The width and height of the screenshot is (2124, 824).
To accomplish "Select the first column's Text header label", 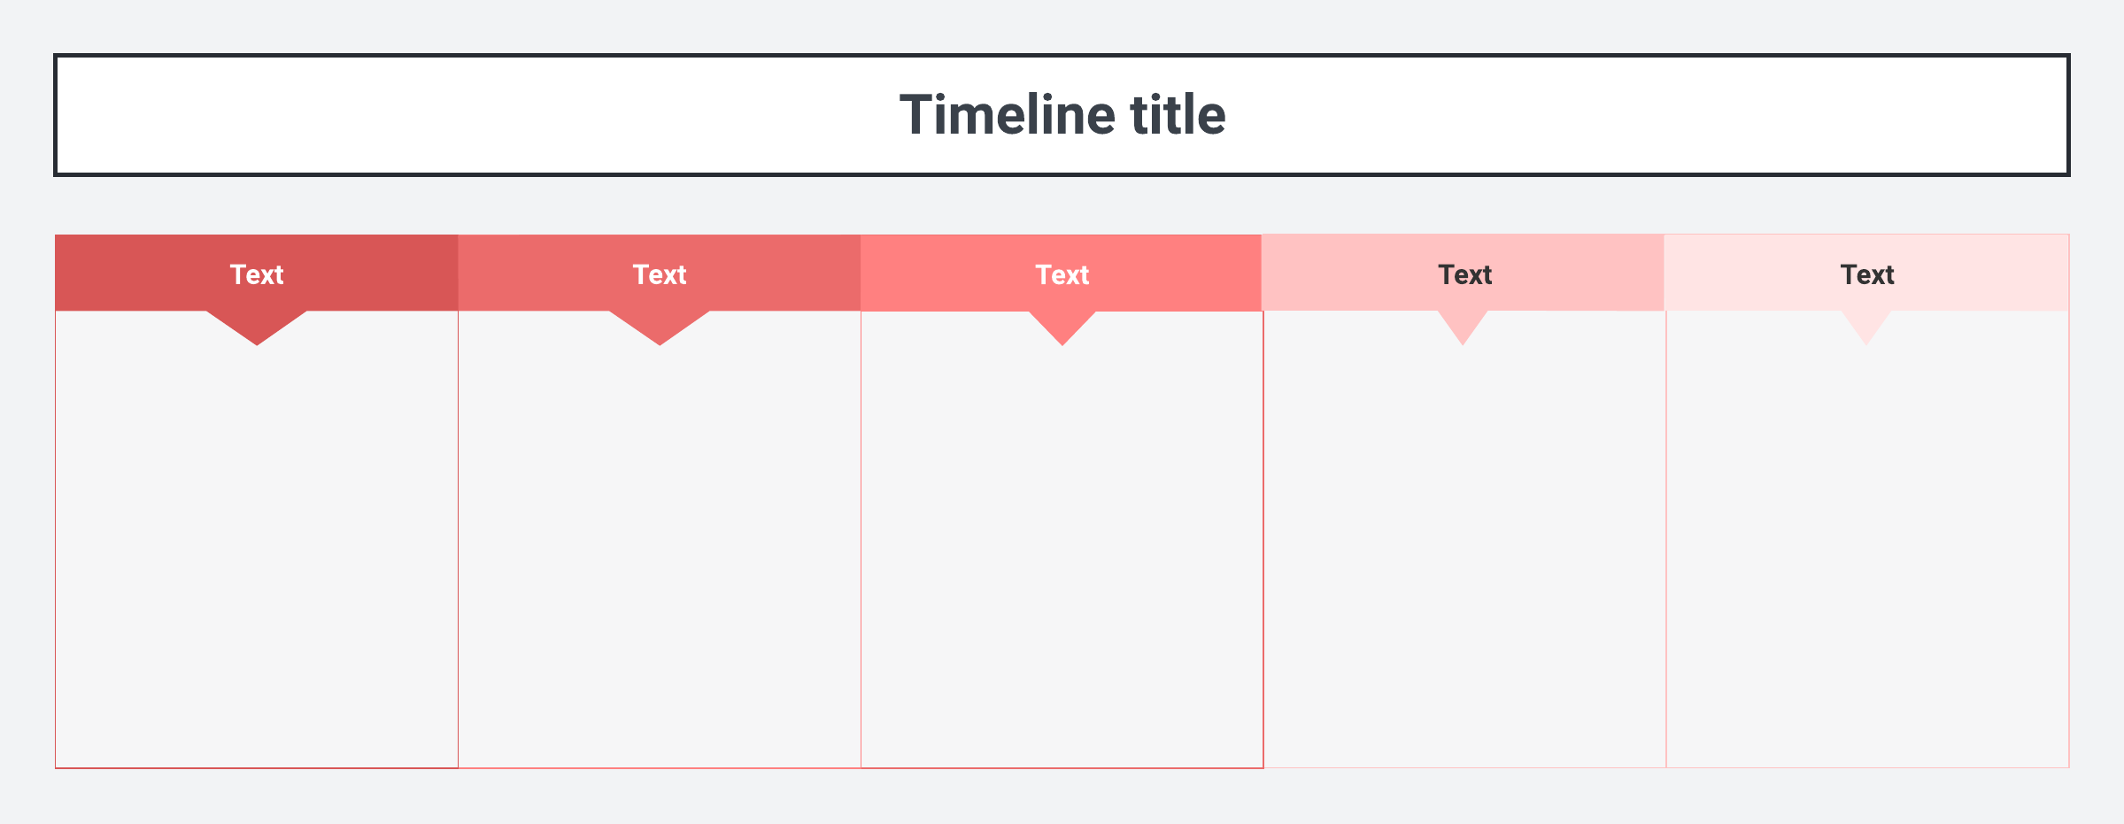I will [257, 274].
